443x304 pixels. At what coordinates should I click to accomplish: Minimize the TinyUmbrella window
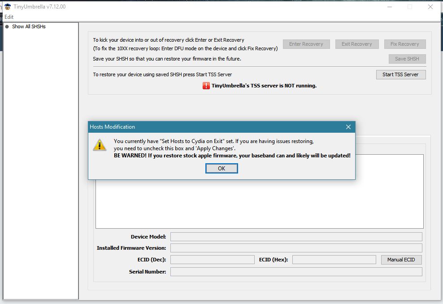pos(390,7)
